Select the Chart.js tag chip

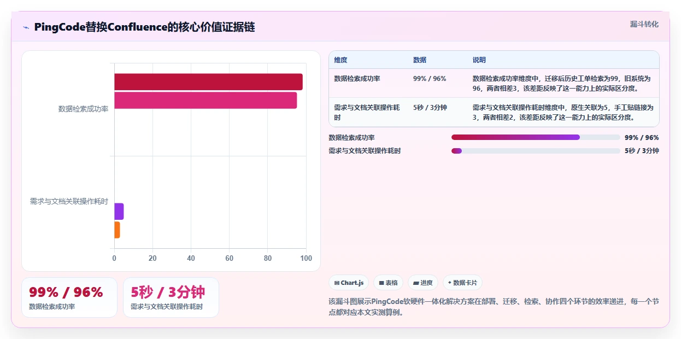(349, 283)
